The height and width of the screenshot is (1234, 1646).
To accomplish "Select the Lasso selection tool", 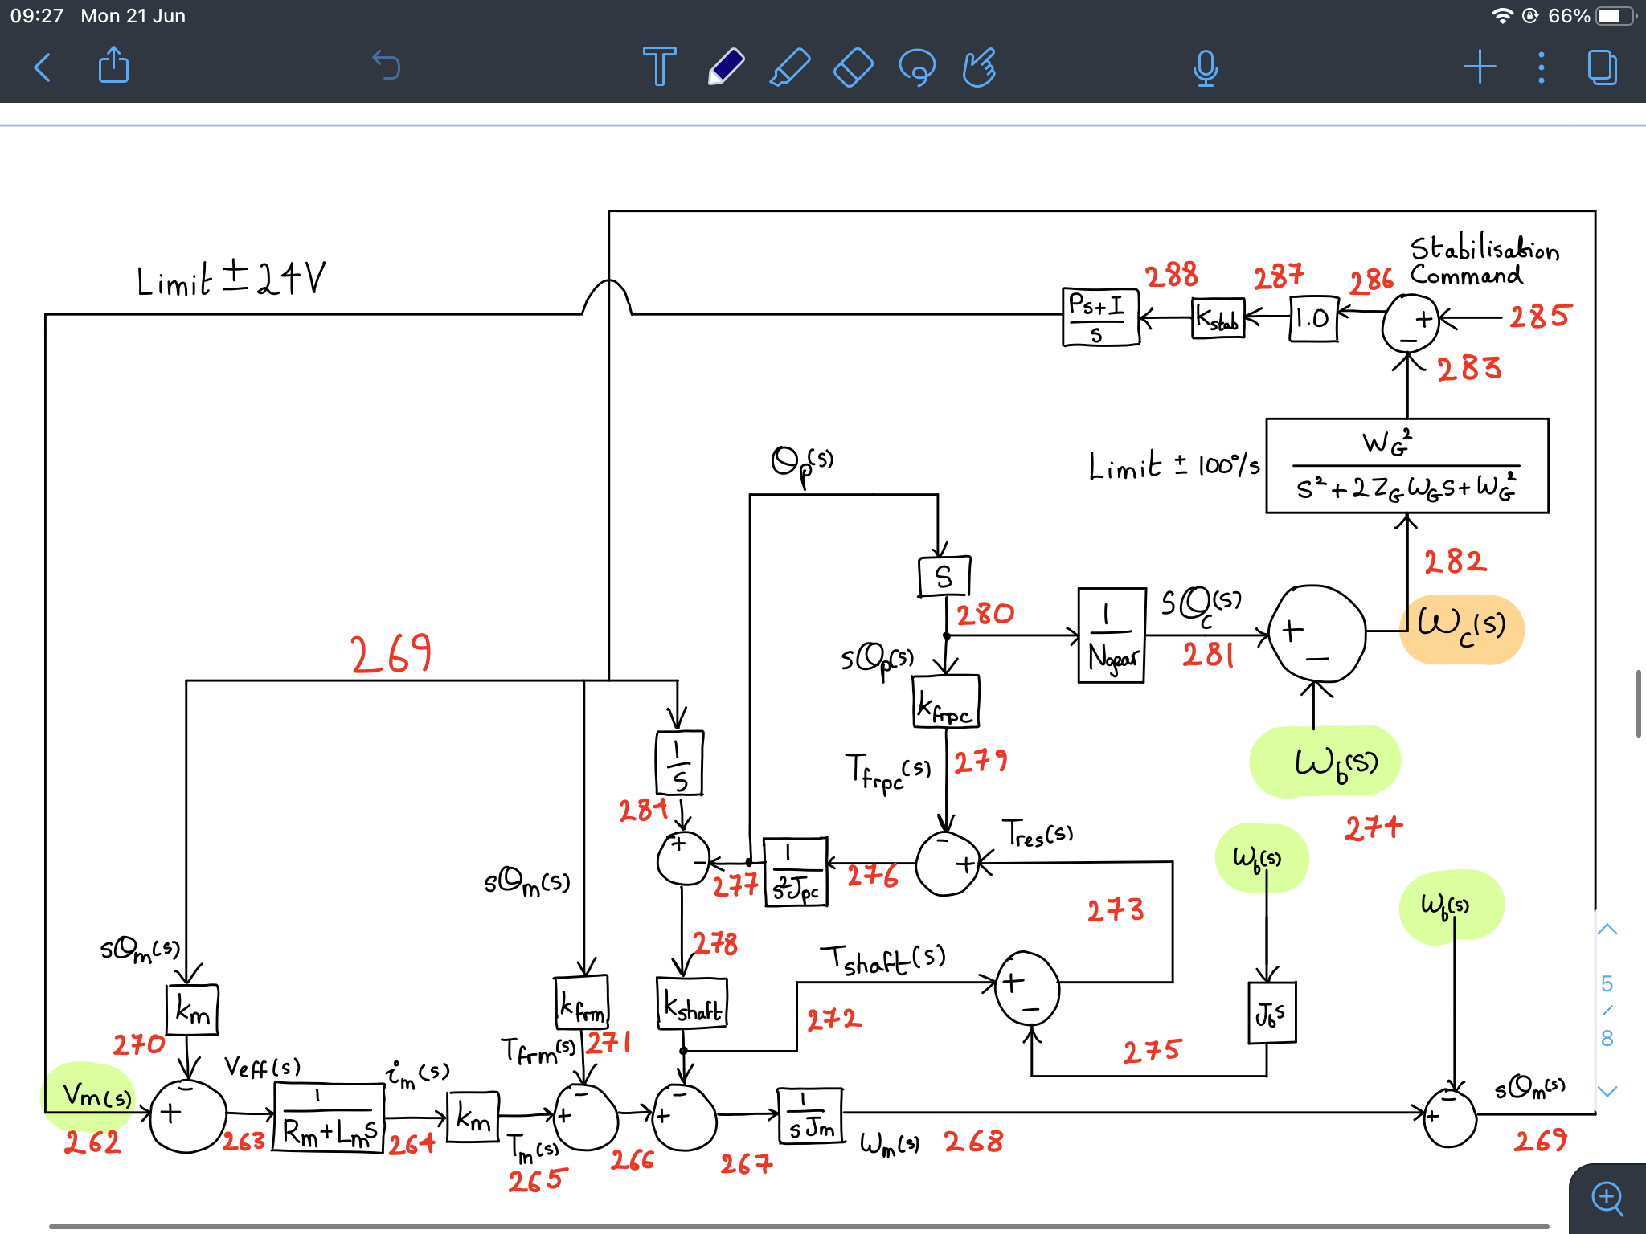I will click(917, 67).
